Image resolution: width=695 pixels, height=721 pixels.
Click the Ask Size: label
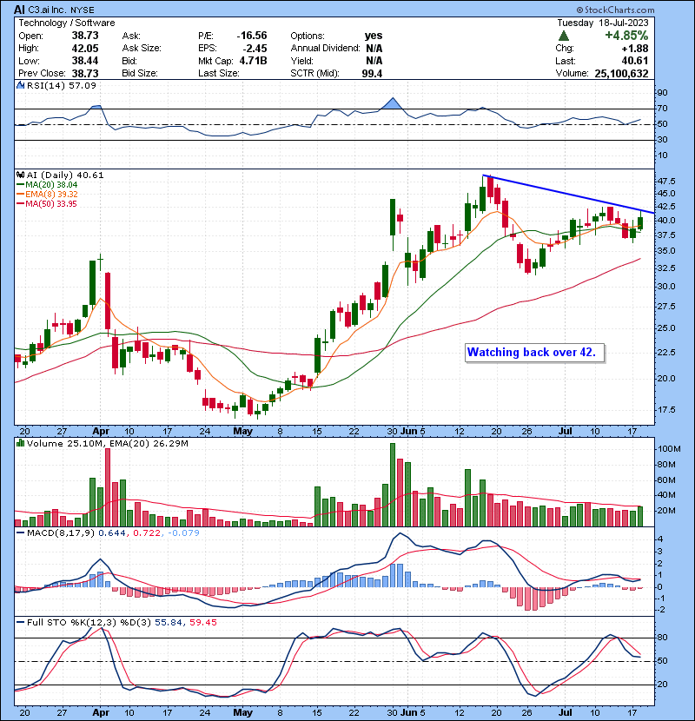(x=142, y=49)
